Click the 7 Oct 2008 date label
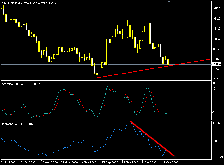Screen dimensions: 224x165 click(x=149, y=162)
